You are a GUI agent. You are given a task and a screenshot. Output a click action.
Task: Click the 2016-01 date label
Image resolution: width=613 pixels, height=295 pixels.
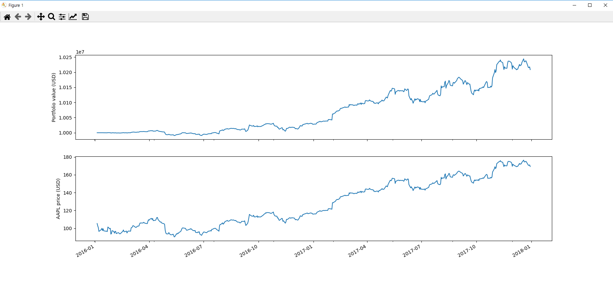click(x=85, y=251)
